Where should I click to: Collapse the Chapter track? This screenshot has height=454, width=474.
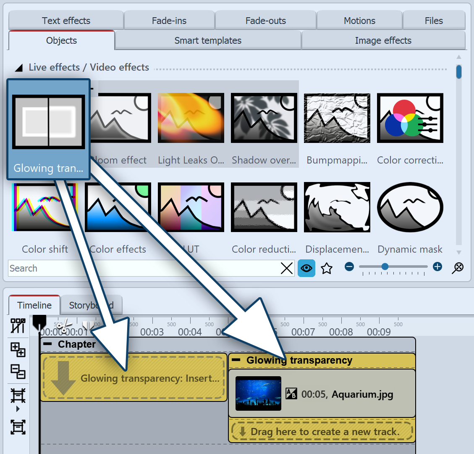point(48,344)
